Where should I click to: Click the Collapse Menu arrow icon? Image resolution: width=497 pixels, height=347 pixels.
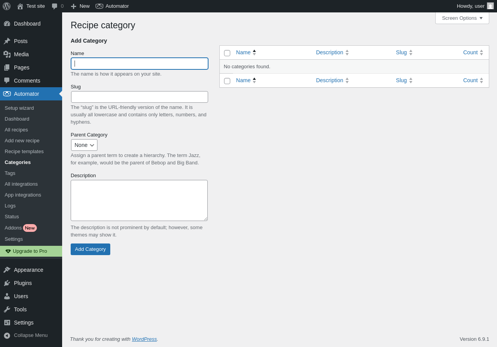7,335
